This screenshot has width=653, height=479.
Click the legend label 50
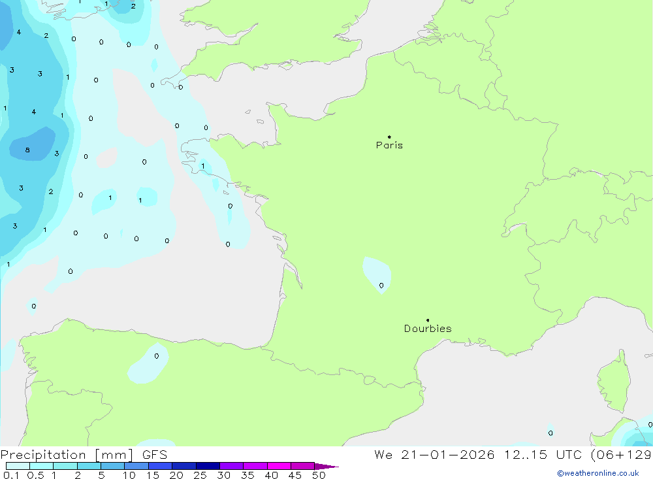319,475
